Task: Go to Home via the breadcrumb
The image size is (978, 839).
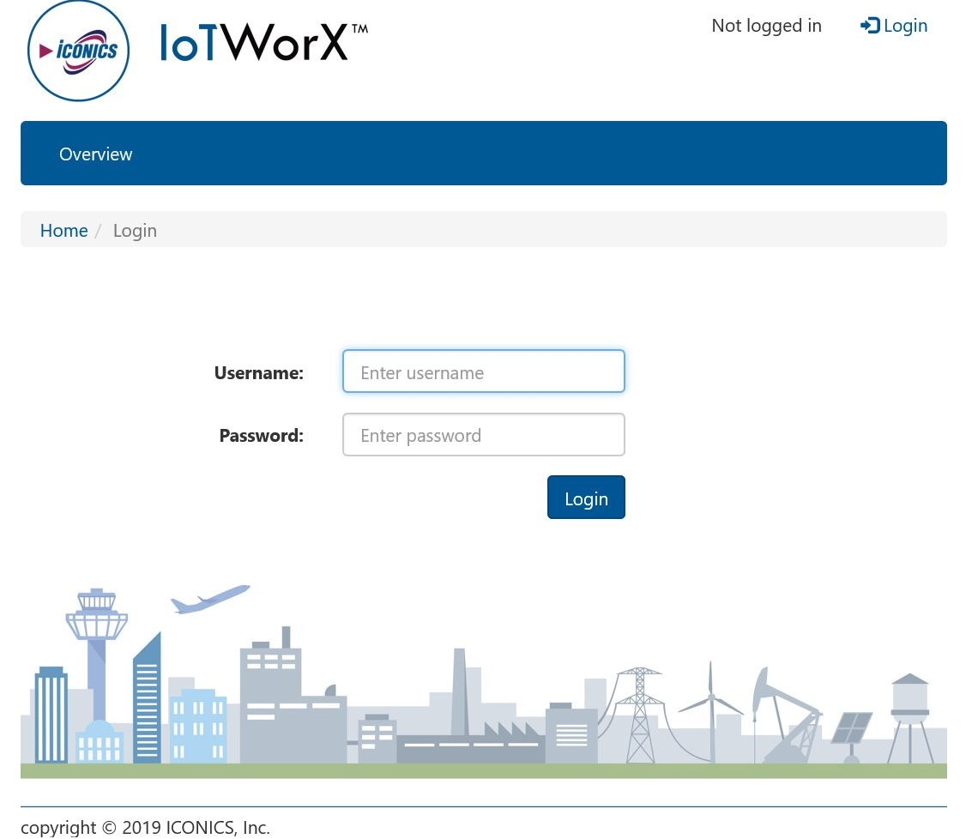Action: 63,231
